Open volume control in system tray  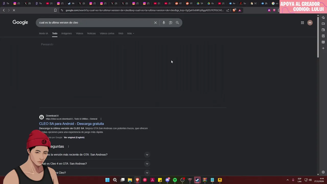coord(310,180)
